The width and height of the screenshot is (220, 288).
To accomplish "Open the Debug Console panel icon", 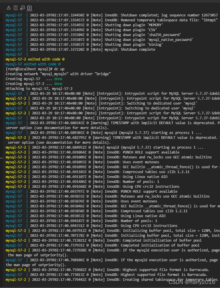I will coord(22,8).
